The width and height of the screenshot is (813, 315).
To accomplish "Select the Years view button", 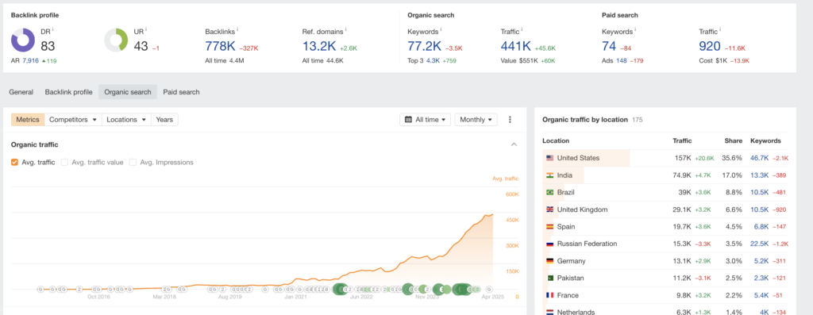I will 164,120.
